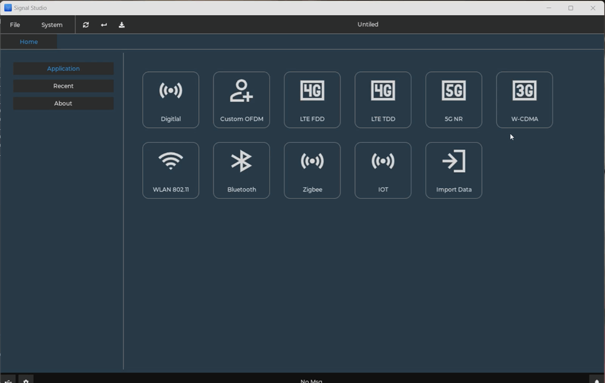Choose the 5G NR application
The width and height of the screenshot is (605, 383).
tap(454, 100)
